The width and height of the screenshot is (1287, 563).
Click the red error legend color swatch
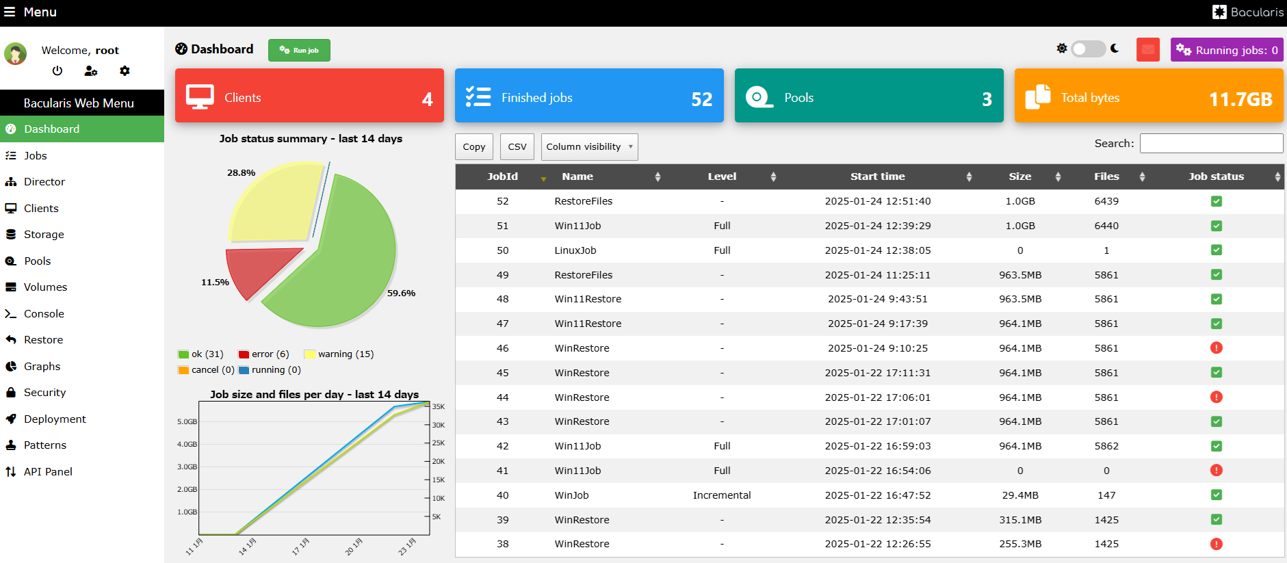244,354
